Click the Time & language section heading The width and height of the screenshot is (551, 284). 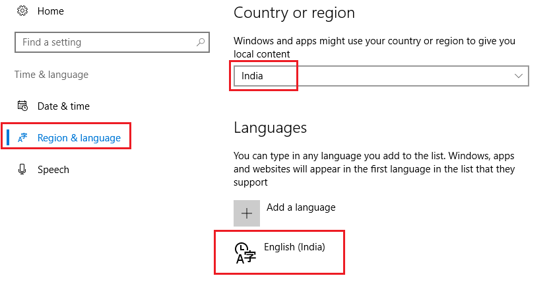(51, 75)
